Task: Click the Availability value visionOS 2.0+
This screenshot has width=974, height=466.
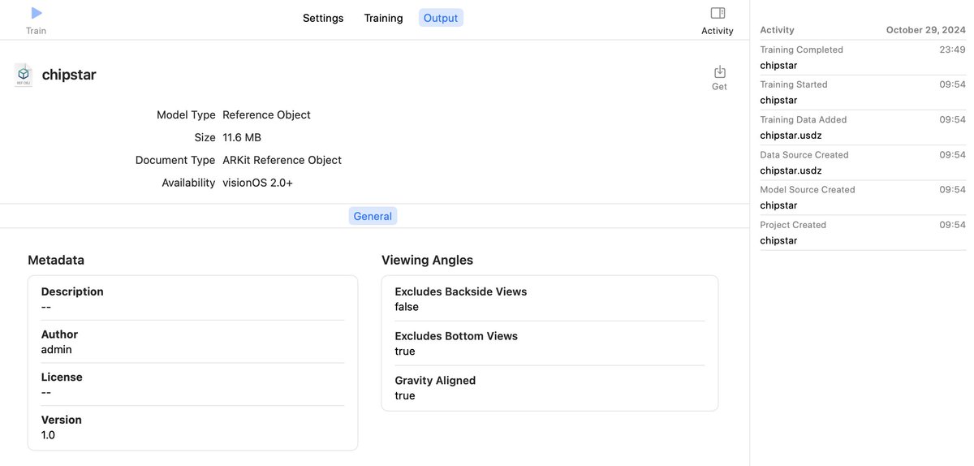Action: pos(257,183)
